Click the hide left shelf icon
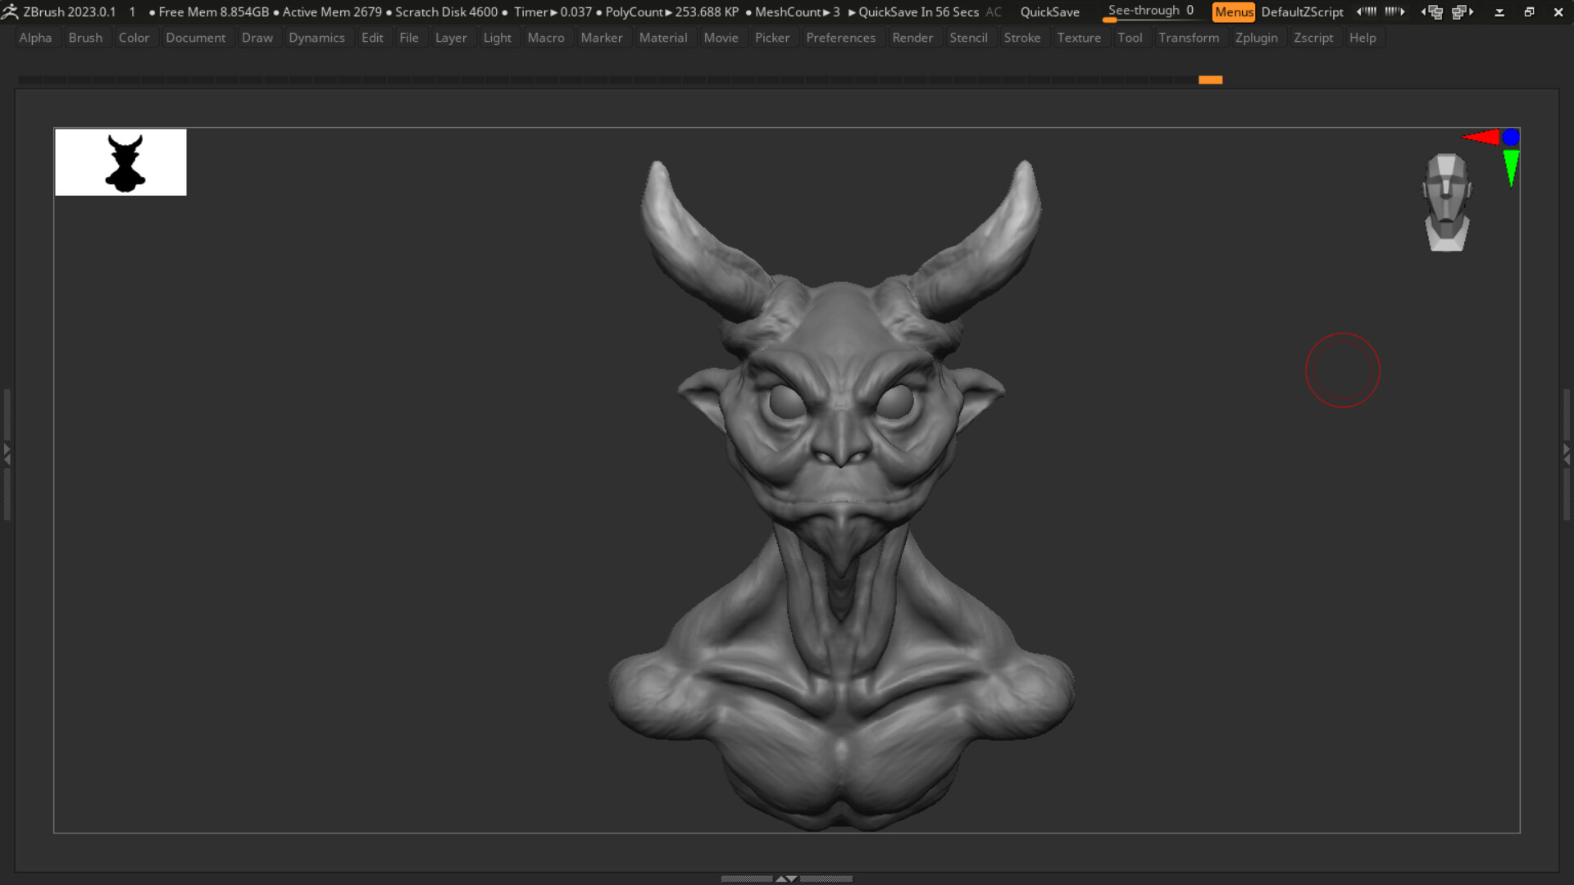Screen dimensions: 1574x885 click(x=1367, y=11)
